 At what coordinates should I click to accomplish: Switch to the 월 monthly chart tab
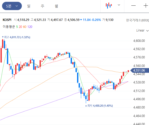(56, 6)
